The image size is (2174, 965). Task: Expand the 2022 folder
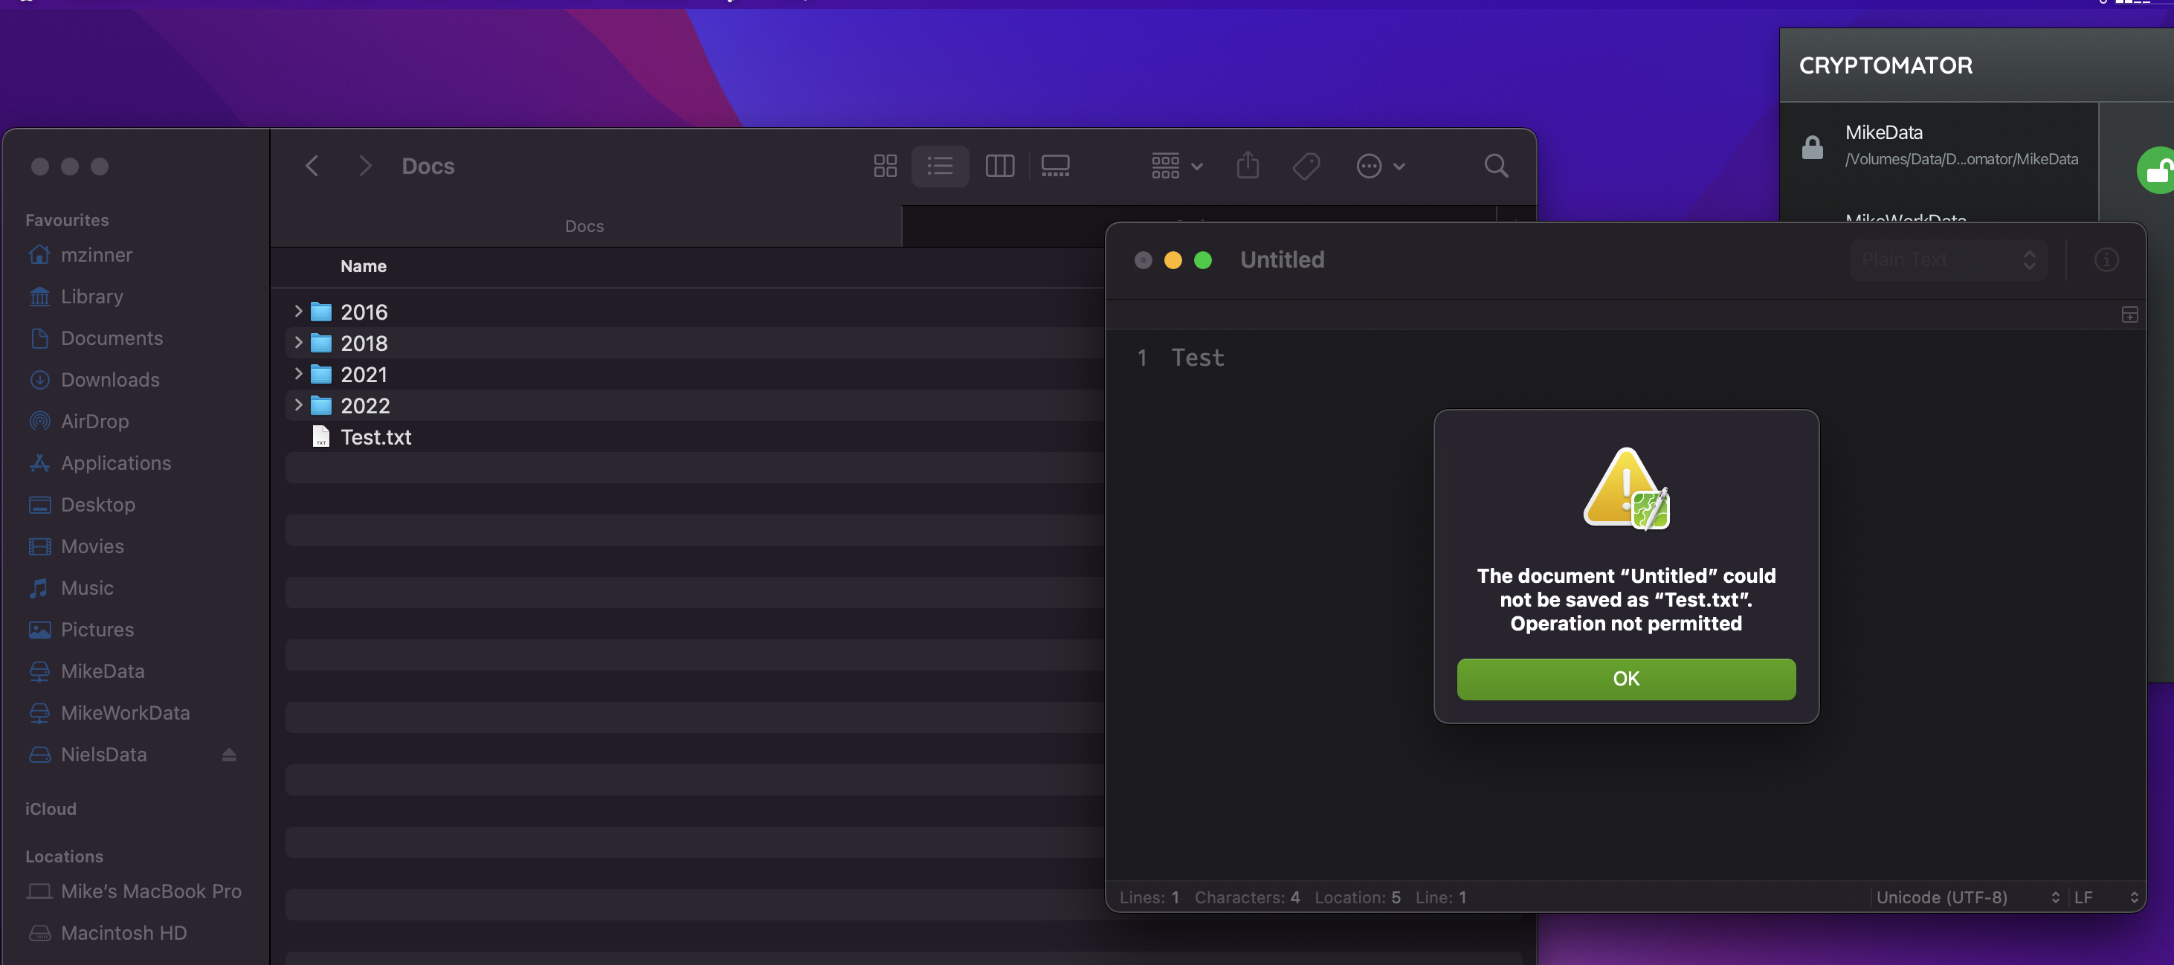click(298, 405)
